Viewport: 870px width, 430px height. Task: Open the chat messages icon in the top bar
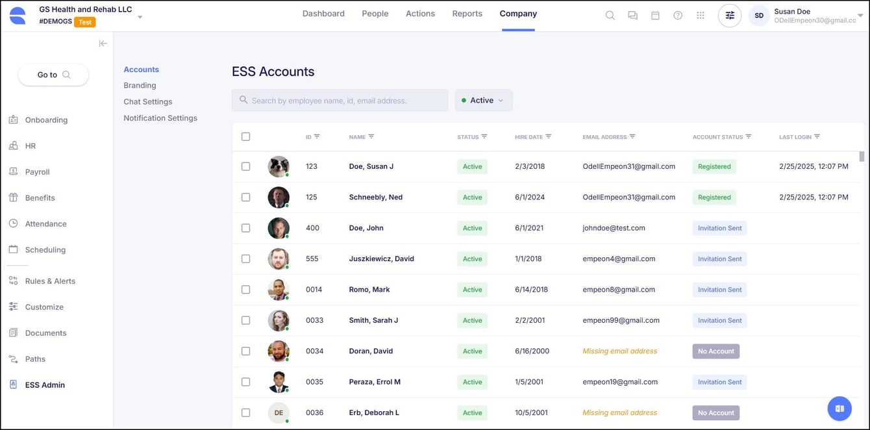pos(632,14)
